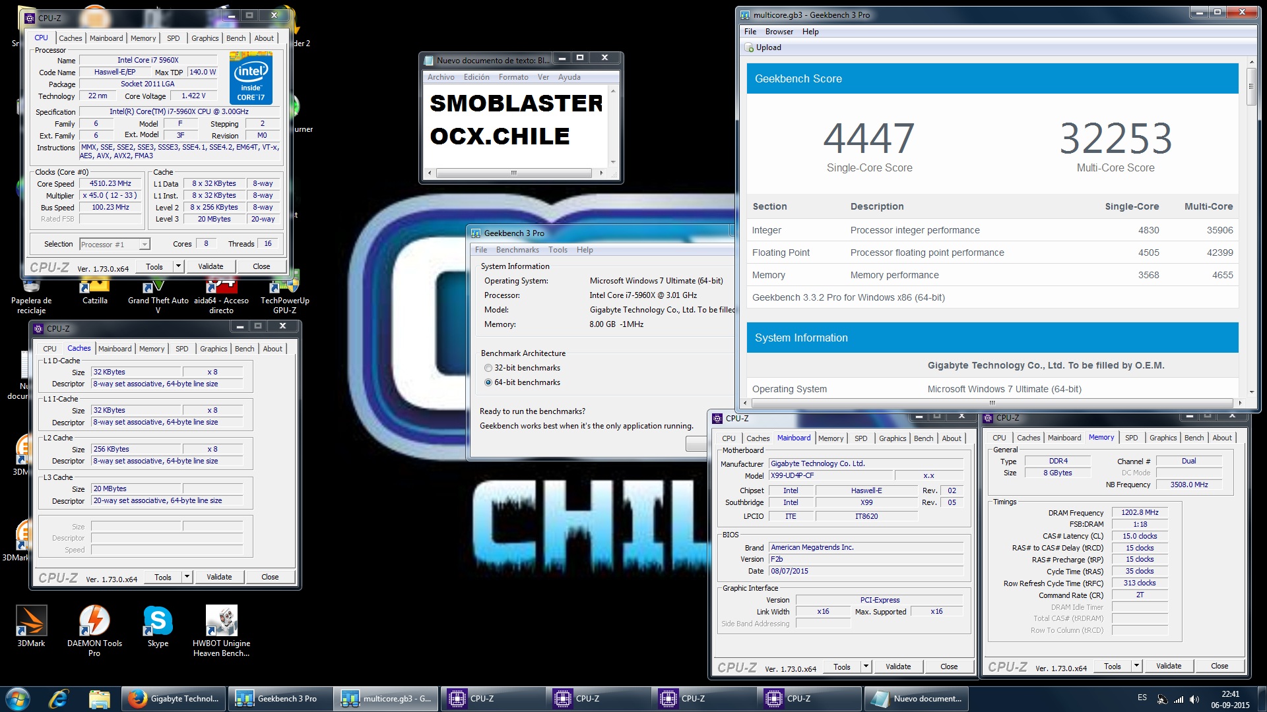The width and height of the screenshot is (1267, 712).
Task: Open Browser menu in multicore.gb3 window
Action: (779, 32)
